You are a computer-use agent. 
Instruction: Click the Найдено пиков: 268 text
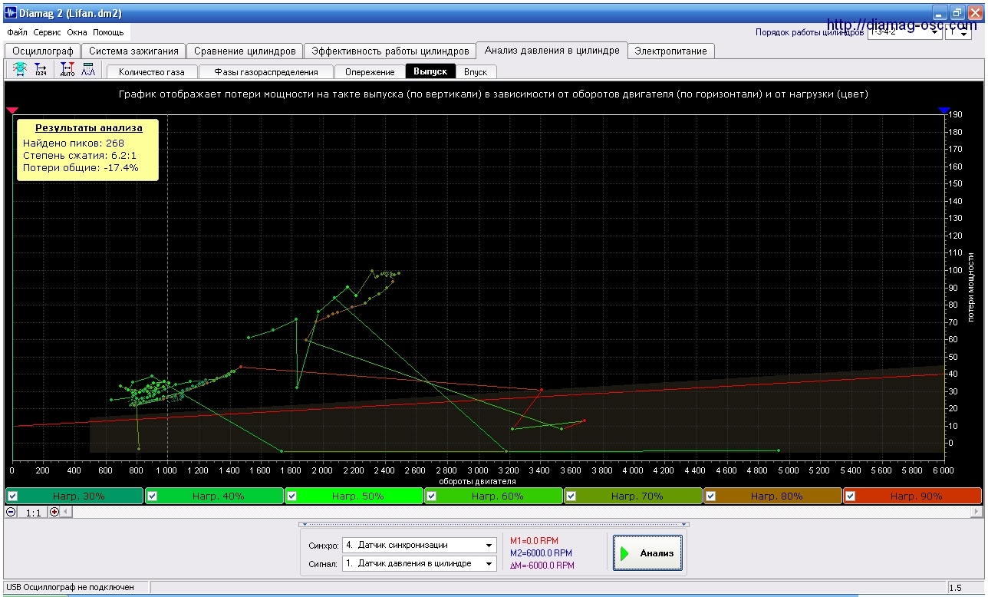(74, 143)
